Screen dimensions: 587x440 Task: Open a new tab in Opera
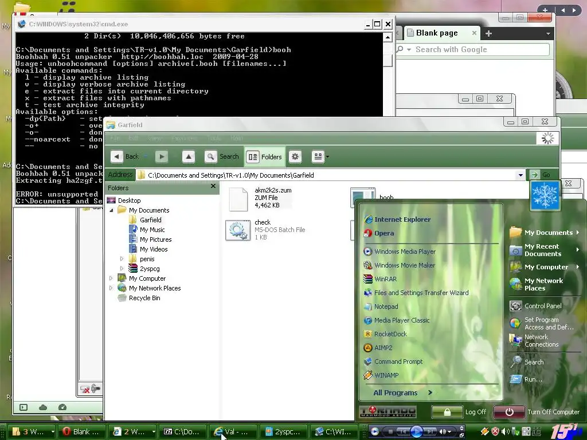(x=488, y=33)
